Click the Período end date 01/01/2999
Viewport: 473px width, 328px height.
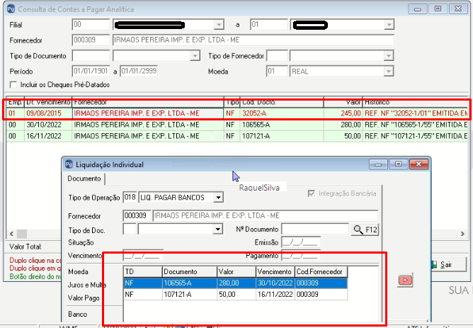[139, 72]
